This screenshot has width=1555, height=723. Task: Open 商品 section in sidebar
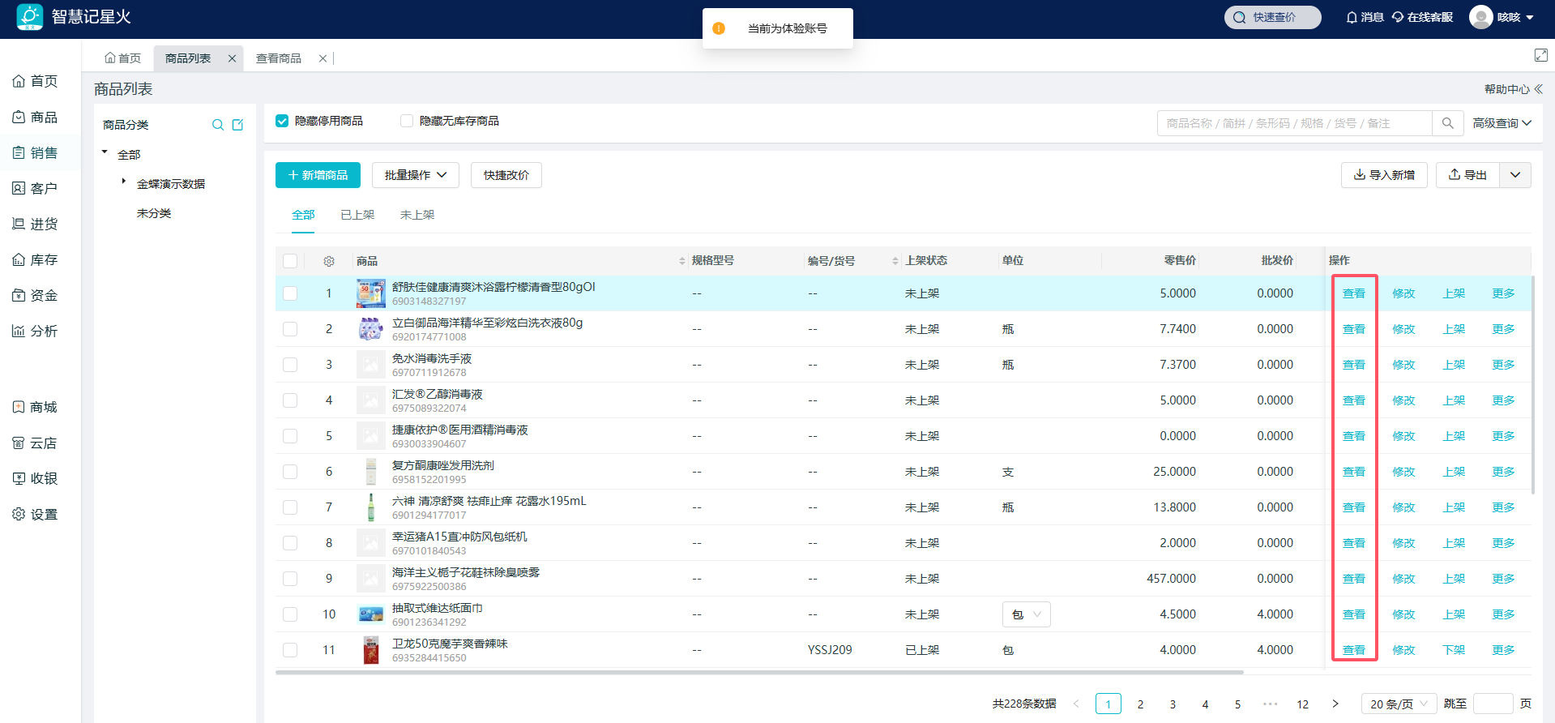tap(35, 118)
